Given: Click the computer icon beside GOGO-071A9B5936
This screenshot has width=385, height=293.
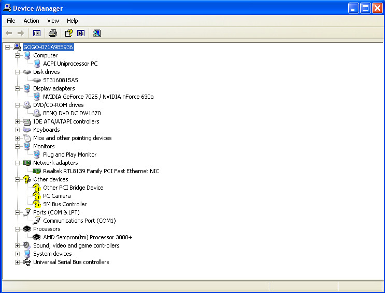Looking at the screenshot, I should coord(17,47).
